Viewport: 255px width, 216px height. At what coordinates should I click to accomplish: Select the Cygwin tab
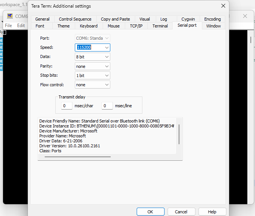tap(188, 19)
